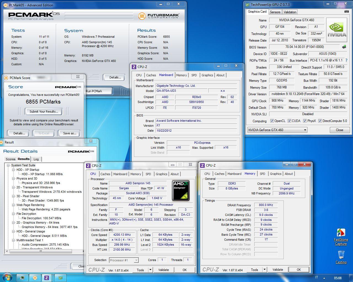The width and height of the screenshot is (353, 282).
Task: Open Log tab in Result Details
Action: point(36,159)
